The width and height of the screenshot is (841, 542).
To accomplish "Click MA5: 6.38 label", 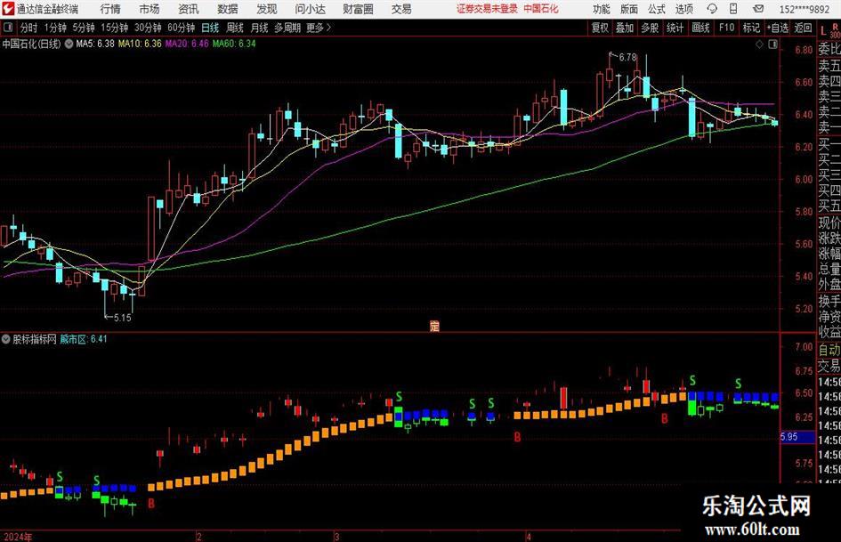I will tap(95, 44).
